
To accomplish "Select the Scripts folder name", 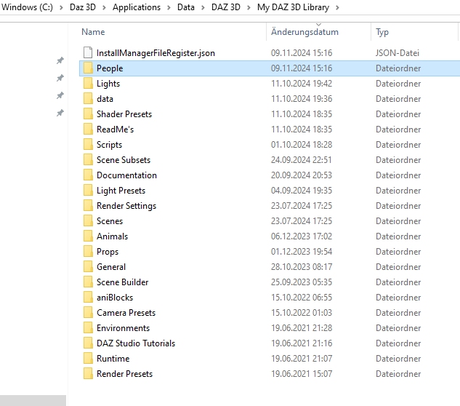I will [x=109, y=145].
